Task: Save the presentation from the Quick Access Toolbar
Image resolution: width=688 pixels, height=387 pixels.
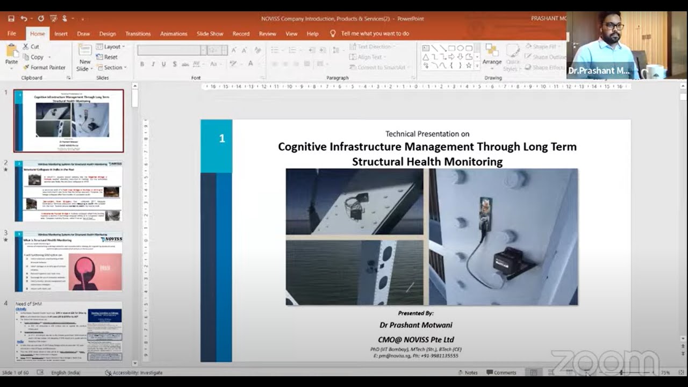Action: [x=11, y=18]
